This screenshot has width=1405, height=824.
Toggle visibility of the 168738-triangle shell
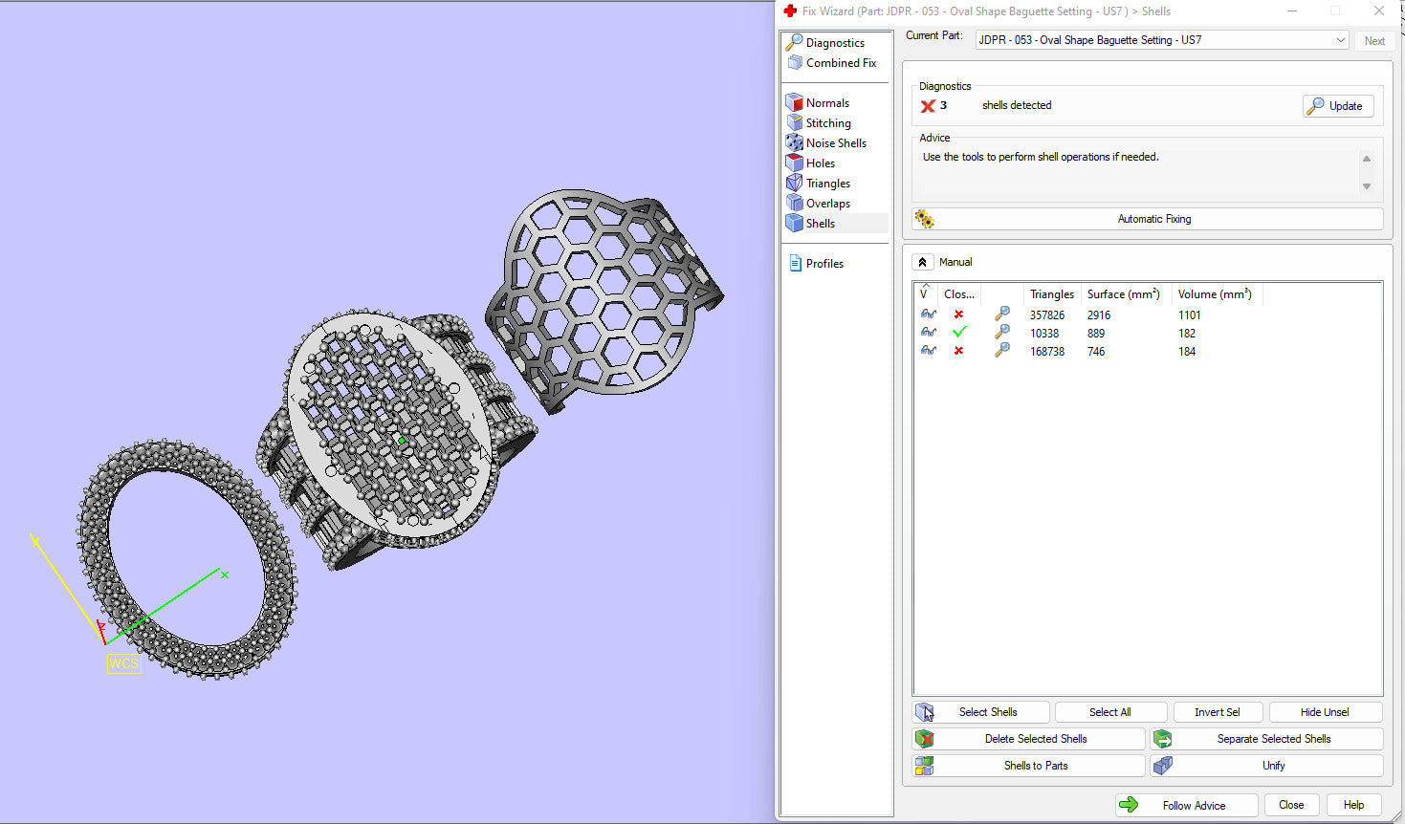928,351
